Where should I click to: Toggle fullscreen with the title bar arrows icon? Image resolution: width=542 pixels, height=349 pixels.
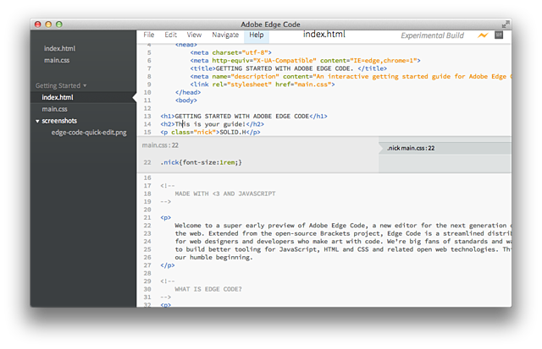coord(506,25)
